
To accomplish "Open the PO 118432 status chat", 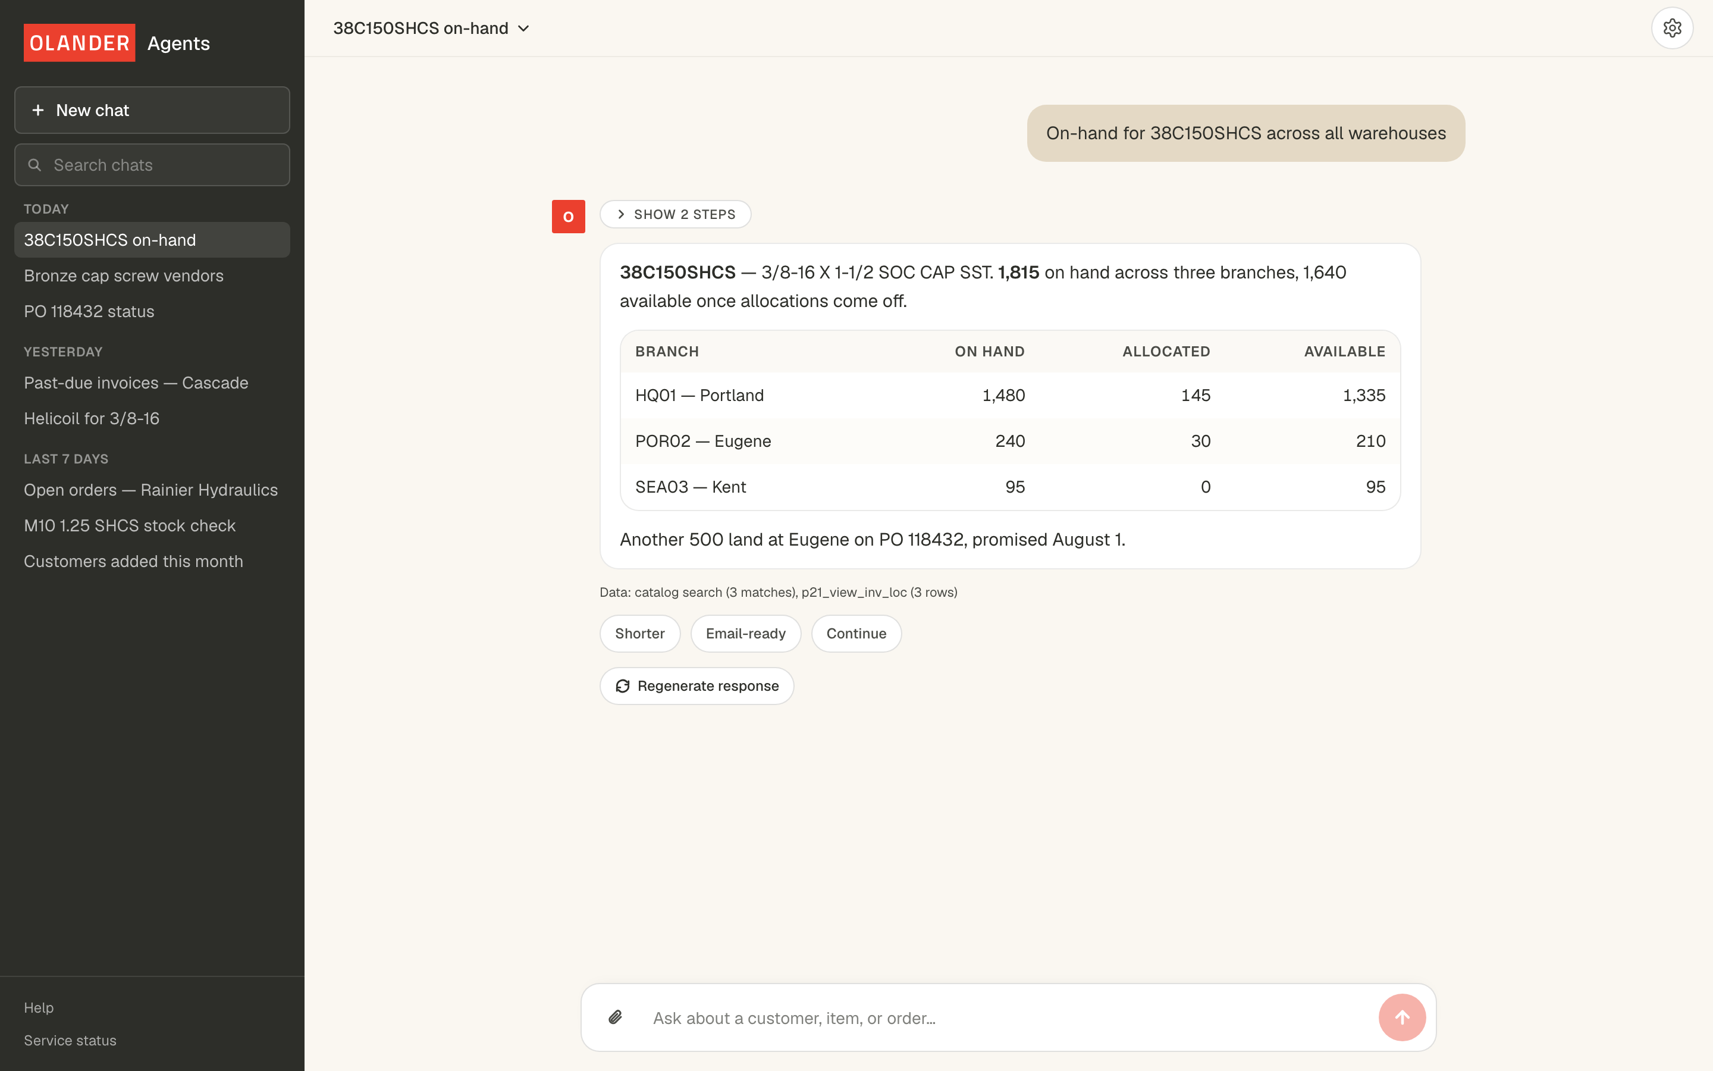I will pyautogui.click(x=152, y=311).
